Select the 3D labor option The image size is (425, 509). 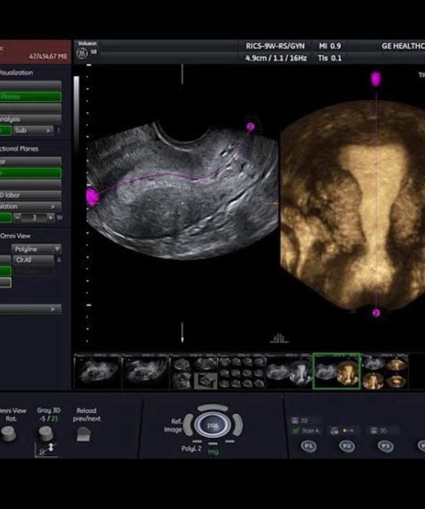(31, 195)
